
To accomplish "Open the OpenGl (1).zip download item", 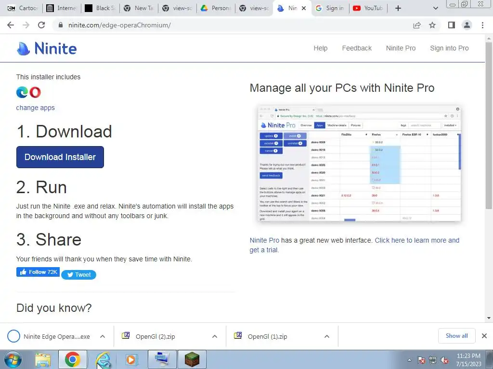I will point(268,336).
